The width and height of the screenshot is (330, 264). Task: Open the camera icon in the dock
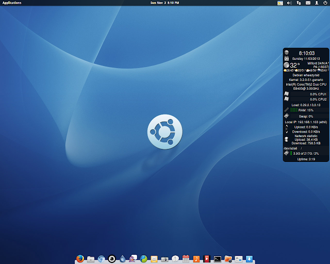[x=164, y=258]
